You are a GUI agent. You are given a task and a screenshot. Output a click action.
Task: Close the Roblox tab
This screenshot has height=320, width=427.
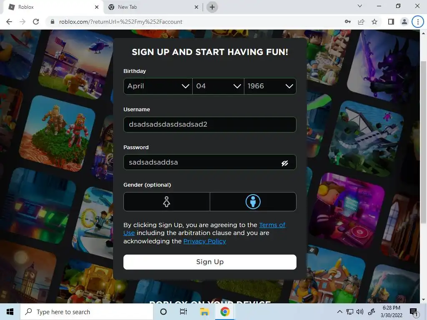point(97,7)
